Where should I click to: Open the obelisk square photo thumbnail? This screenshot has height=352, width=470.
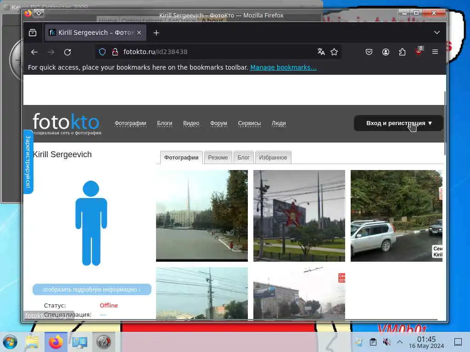tap(202, 216)
